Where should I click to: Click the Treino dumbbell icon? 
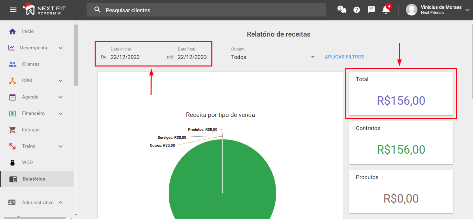12,146
